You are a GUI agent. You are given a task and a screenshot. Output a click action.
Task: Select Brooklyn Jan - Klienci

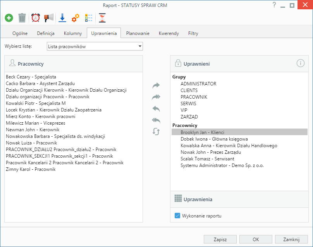tap(239, 132)
